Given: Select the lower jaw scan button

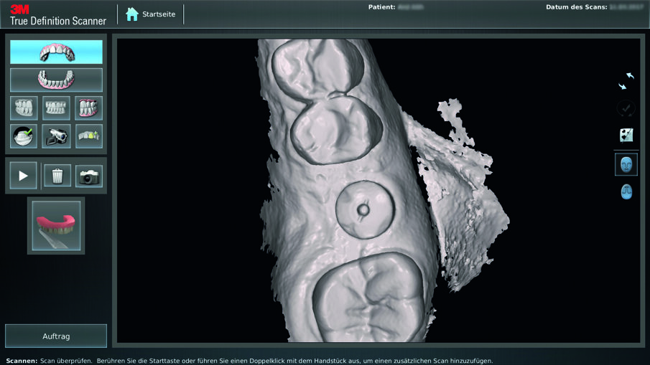Looking at the screenshot, I should pyautogui.click(x=56, y=80).
